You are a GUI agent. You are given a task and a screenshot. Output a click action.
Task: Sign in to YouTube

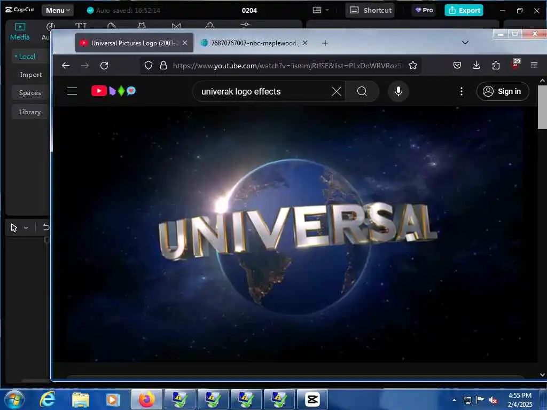point(502,91)
